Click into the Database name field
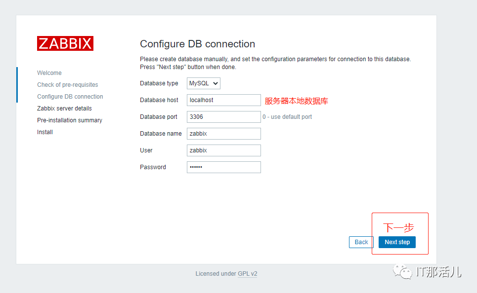Viewport: 477px width, 293px height. pyautogui.click(x=223, y=134)
